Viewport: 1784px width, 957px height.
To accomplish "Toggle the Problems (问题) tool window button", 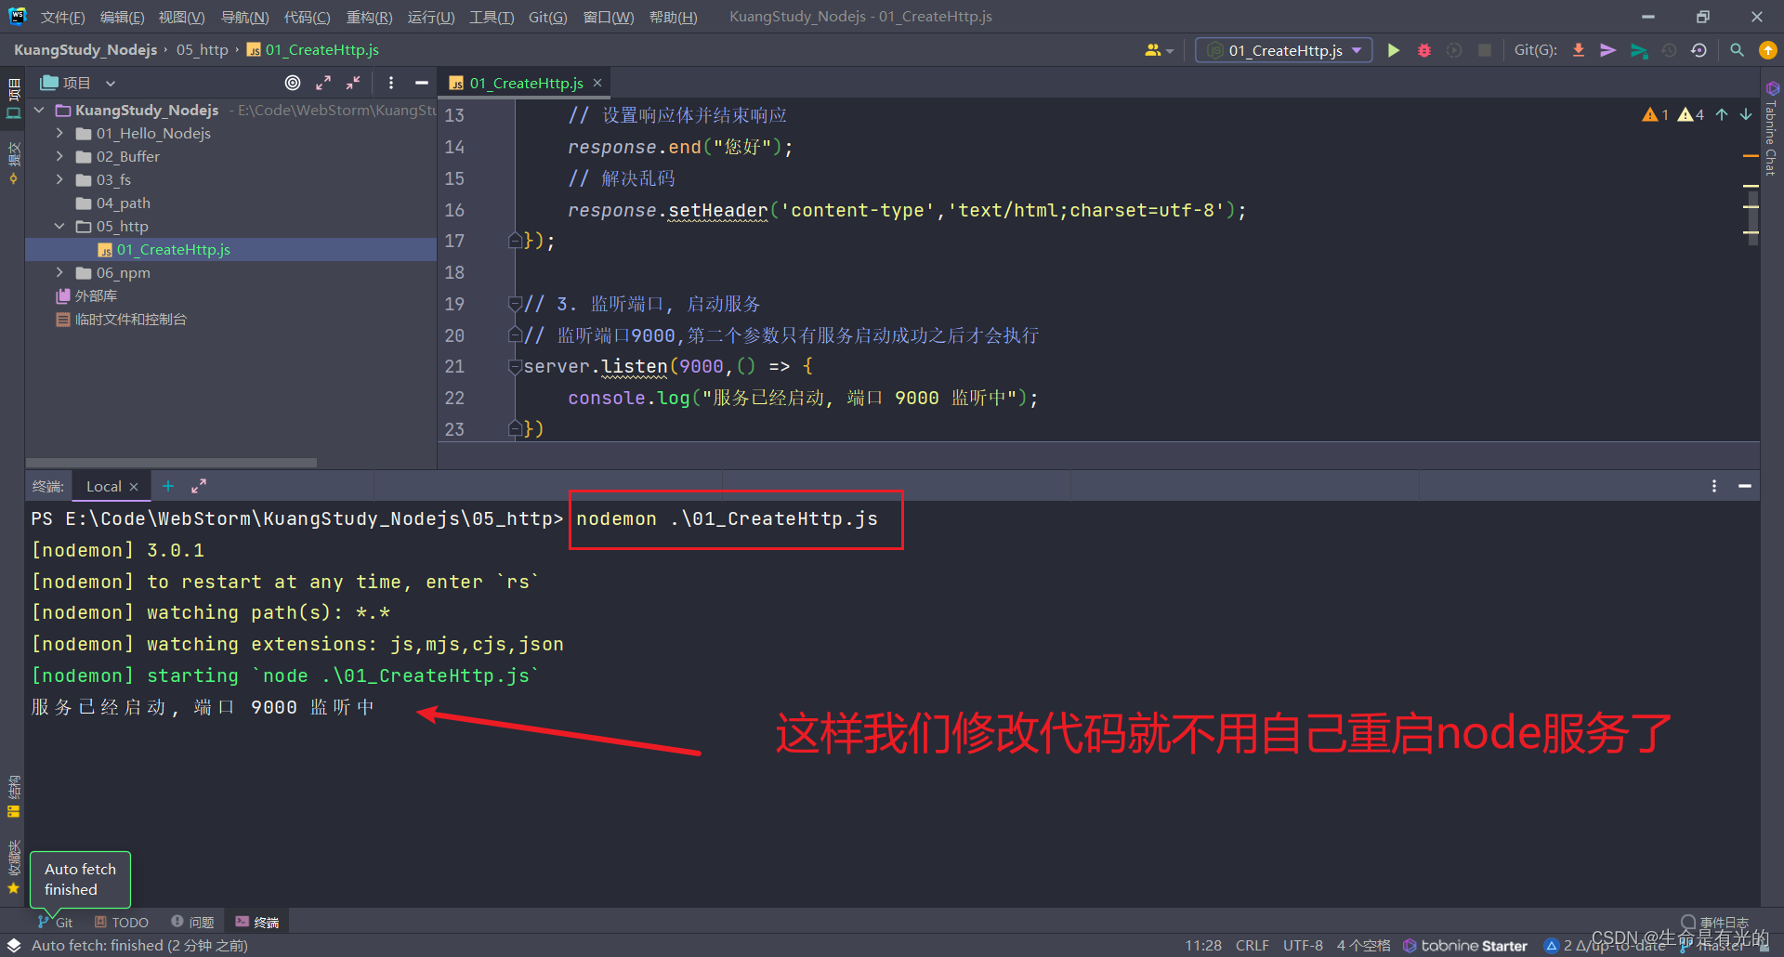I will point(192,922).
